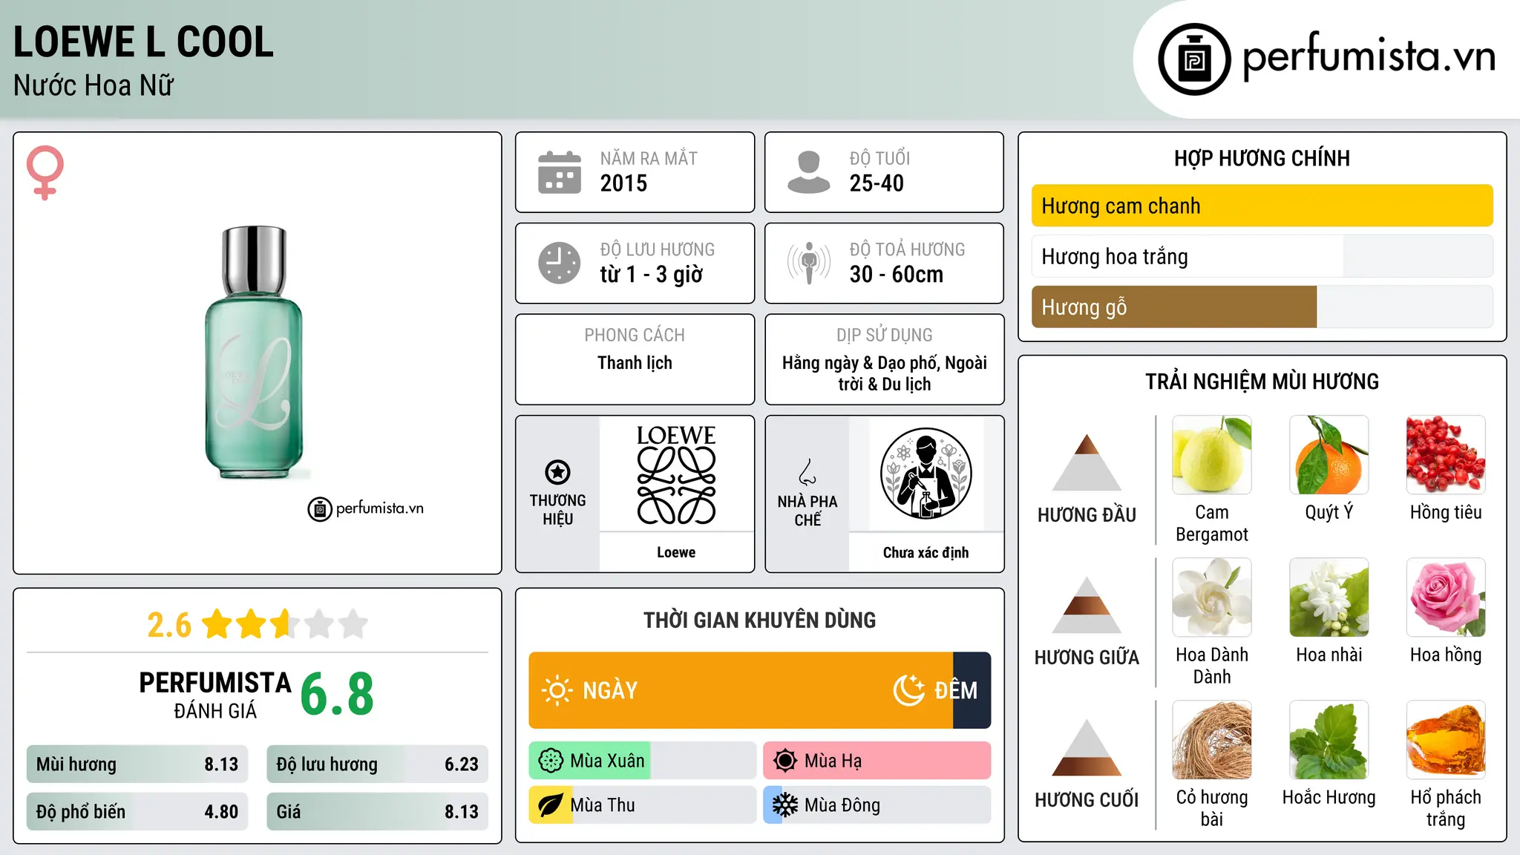Click the calendar icon beside release year
Screen dimensions: 1520x855
[x=560, y=172]
